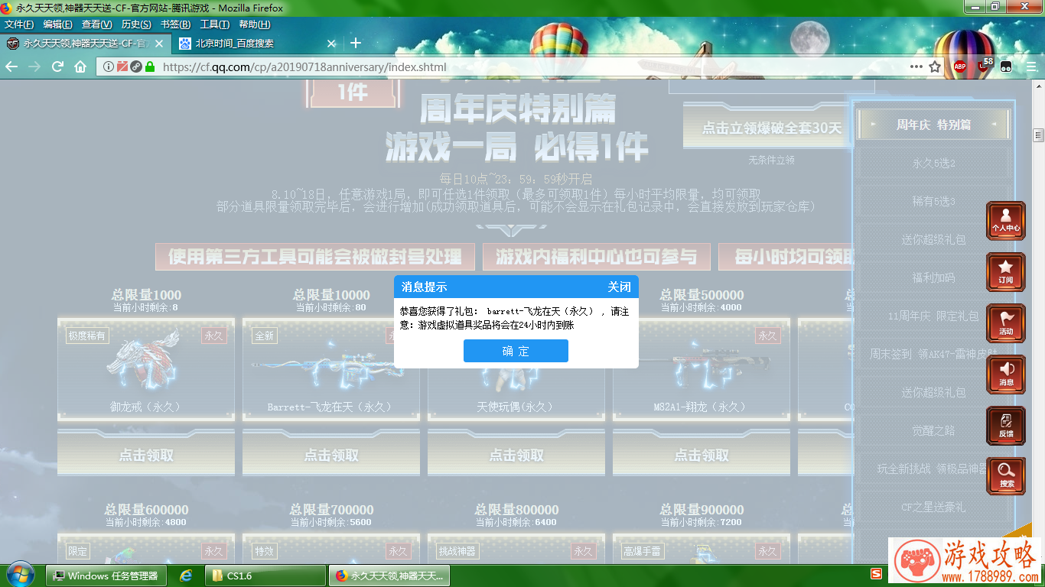Image resolution: width=1045 pixels, height=587 pixels.
Task: Open sidebar link 福利加码
Action: 933,277
